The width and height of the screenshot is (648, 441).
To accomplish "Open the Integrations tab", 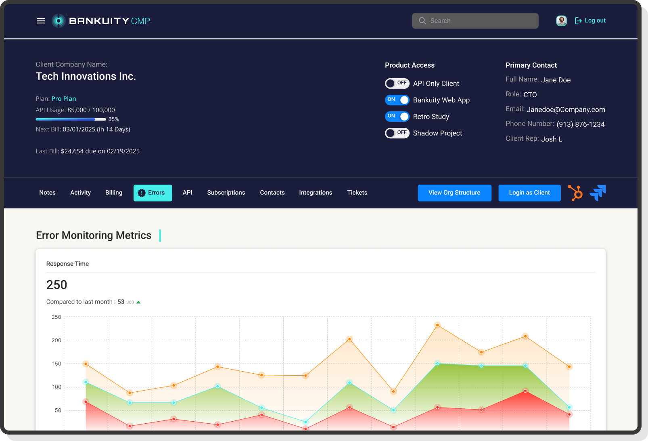I will coord(316,193).
